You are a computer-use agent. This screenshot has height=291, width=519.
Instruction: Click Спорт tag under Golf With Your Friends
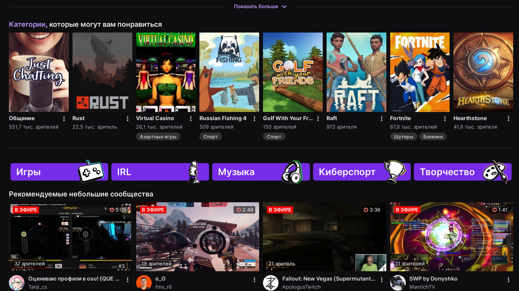[274, 136]
